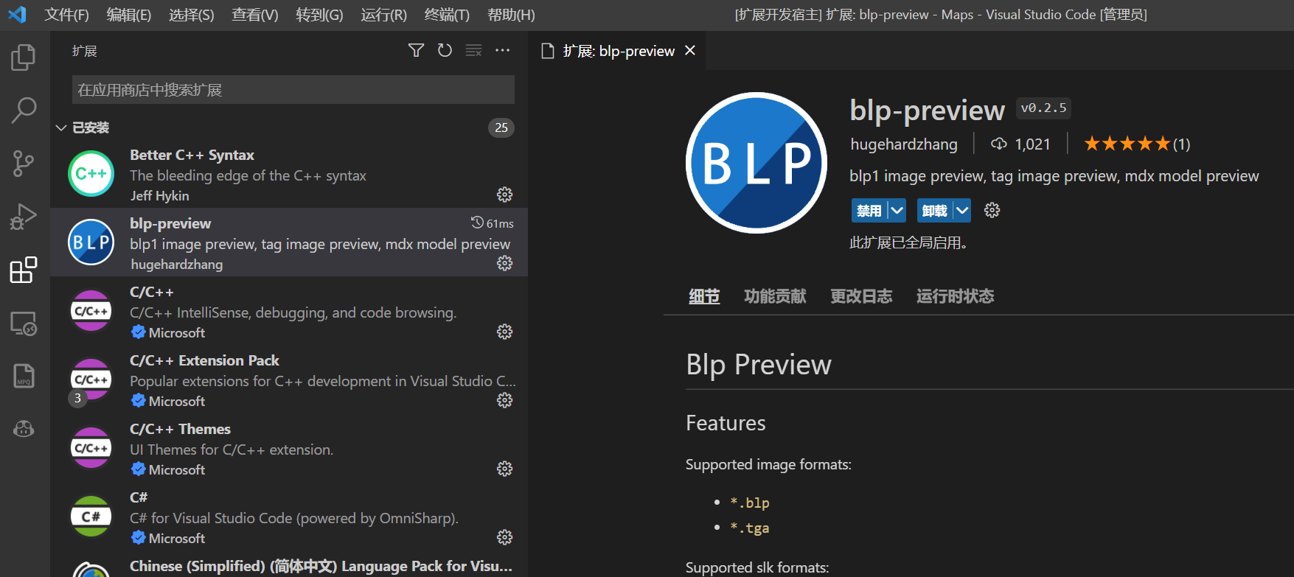Click the 禁用 disable button
Image resolution: width=1294 pixels, height=577 pixels.
(869, 211)
